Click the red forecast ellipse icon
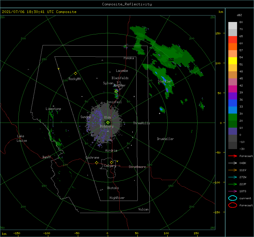The height and width of the screenshot is (237, 254). [233, 205]
